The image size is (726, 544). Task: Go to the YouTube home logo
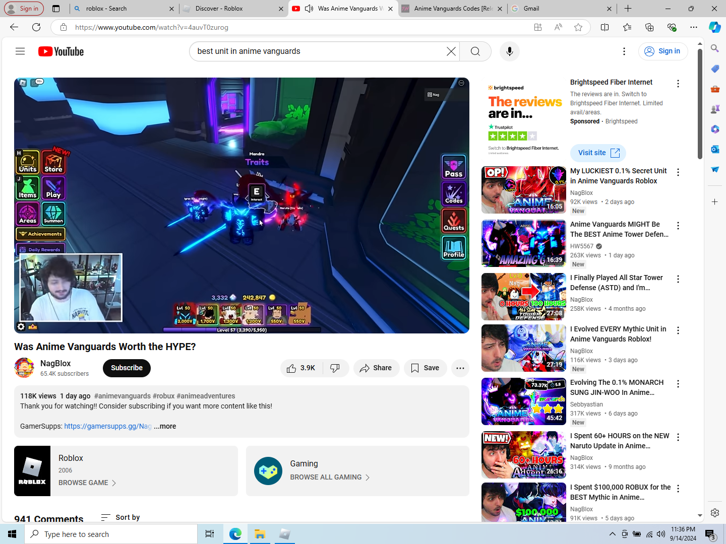(61, 51)
